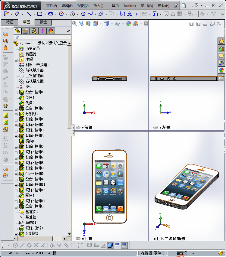Click the 自定义 status bar button
The image size is (226, 257).
tap(182, 253)
